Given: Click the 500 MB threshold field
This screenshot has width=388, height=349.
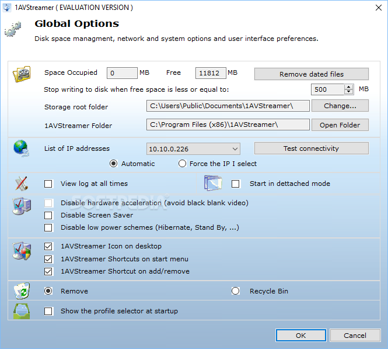Looking at the screenshot, I should [328, 89].
